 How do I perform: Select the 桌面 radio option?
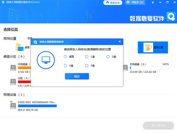click(65, 56)
